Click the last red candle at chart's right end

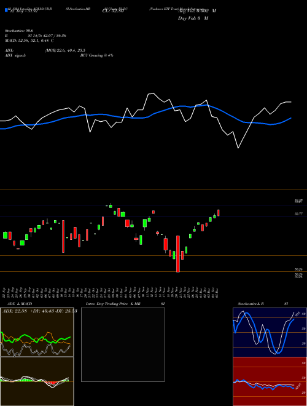219,213
